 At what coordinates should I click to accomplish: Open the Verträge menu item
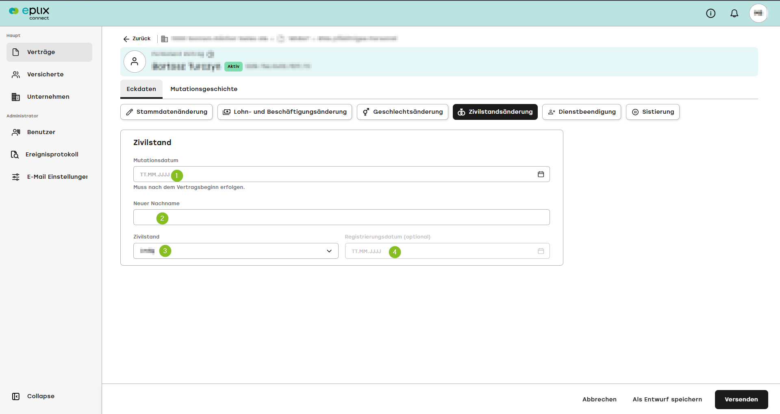[49, 52]
